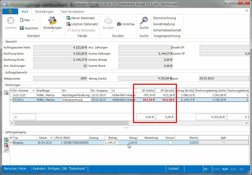
Task: Click the OP (netto) column header
Action: 146,91
